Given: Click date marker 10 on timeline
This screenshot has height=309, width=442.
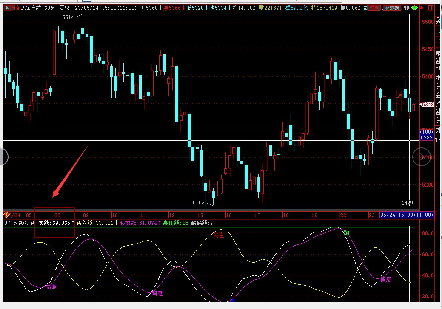Looking at the screenshot, I should coord(115,215).
